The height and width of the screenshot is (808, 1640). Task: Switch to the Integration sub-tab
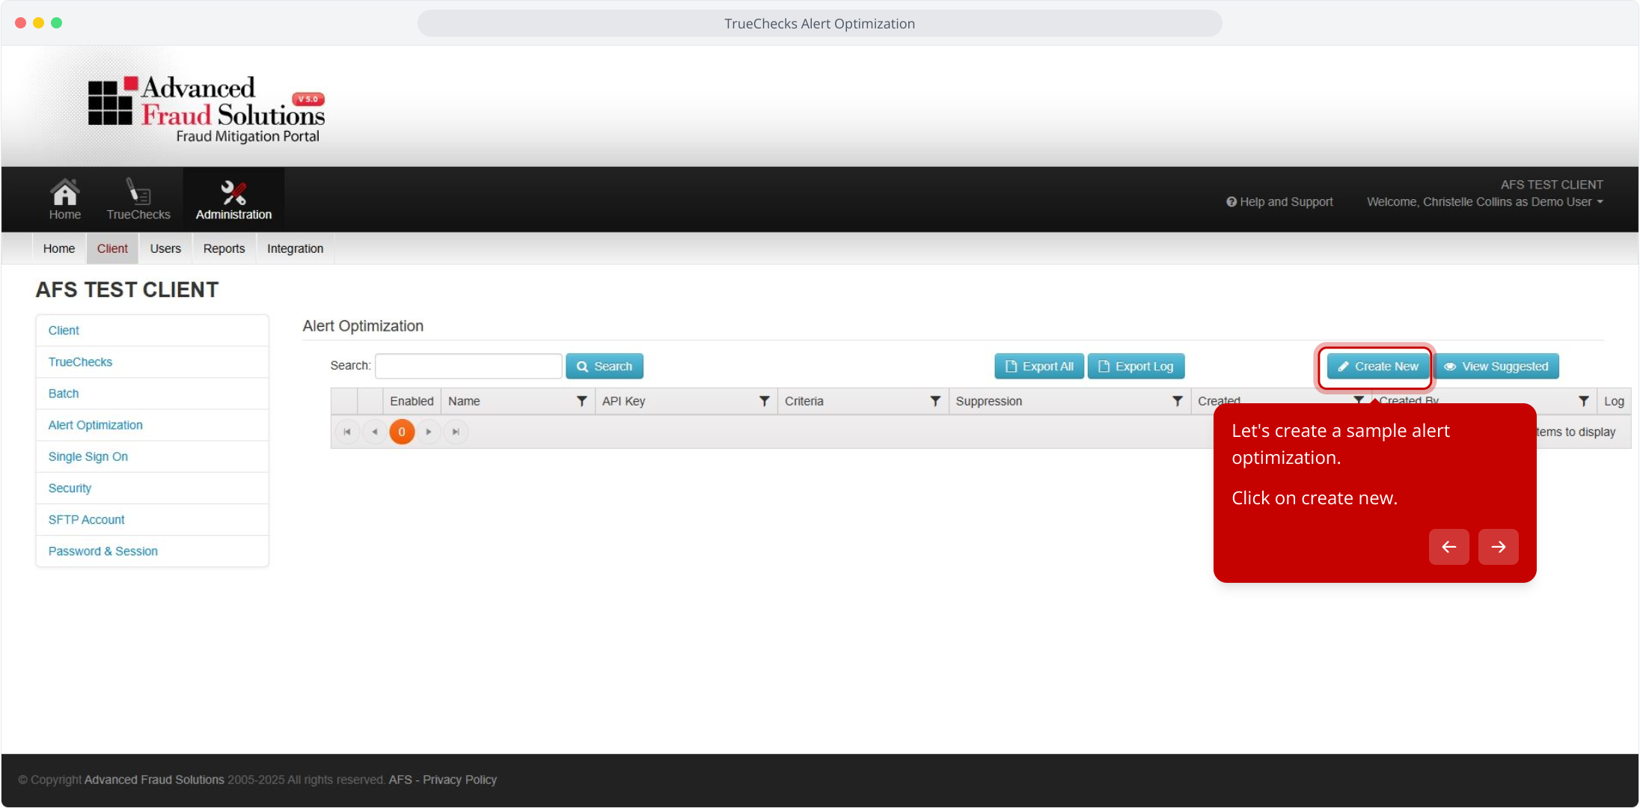[x=295, y=248]
